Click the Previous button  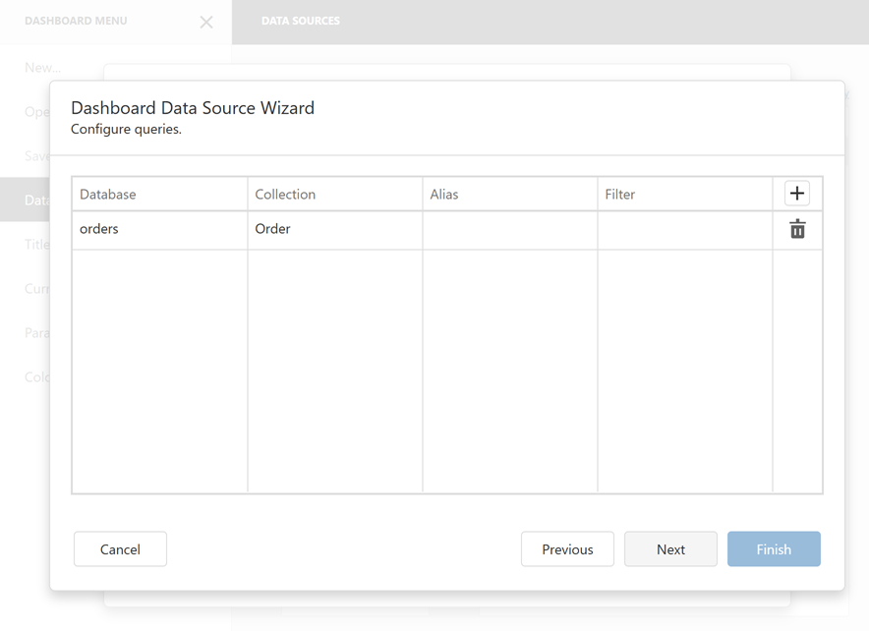coord(567,548)
